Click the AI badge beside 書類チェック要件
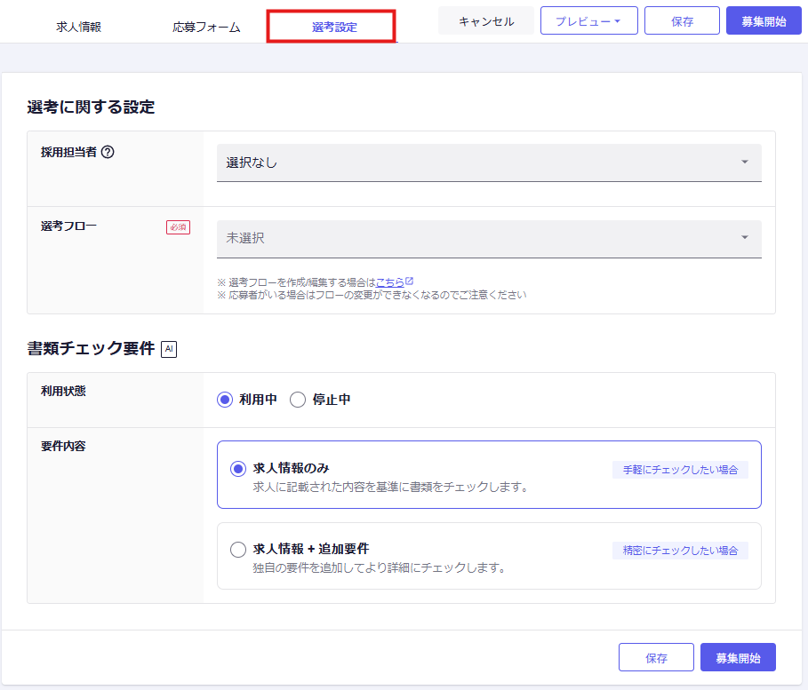 [x=169, y=349]
